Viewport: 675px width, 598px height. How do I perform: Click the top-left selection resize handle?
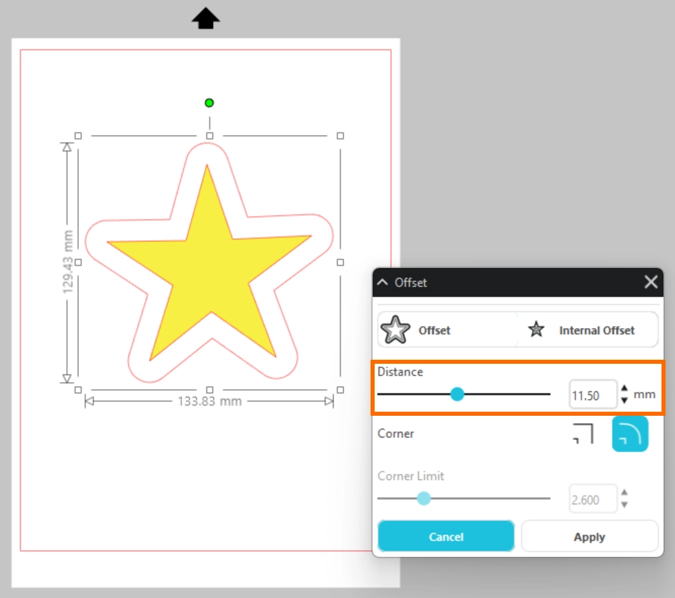[78, 136]
